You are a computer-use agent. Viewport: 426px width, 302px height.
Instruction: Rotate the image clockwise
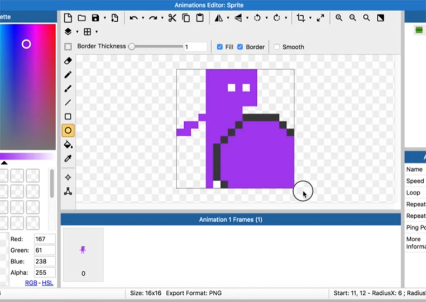276,18
